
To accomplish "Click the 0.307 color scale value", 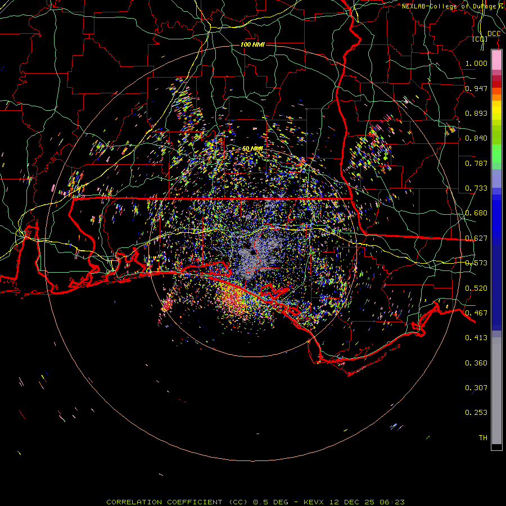I will point(476,388).
